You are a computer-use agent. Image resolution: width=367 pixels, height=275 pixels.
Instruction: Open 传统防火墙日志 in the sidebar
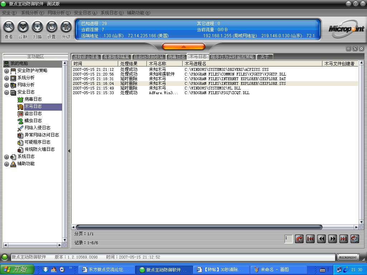[x=39, y=149]
